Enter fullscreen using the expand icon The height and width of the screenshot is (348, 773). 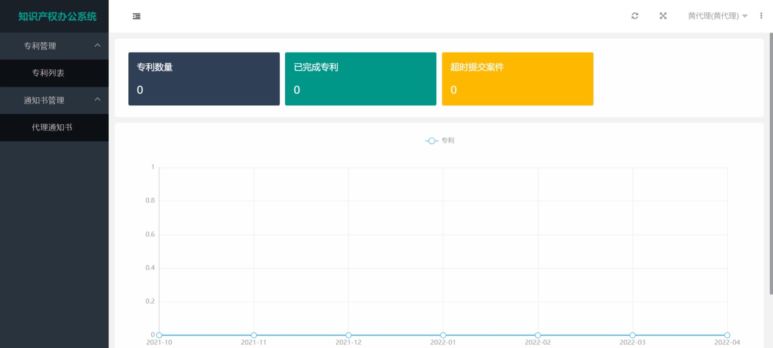pyautogui.click(x=663, y=16)
